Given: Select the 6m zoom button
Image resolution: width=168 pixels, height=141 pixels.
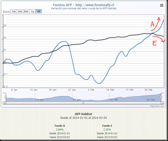Looking at the screenshot, I should 26,12.
